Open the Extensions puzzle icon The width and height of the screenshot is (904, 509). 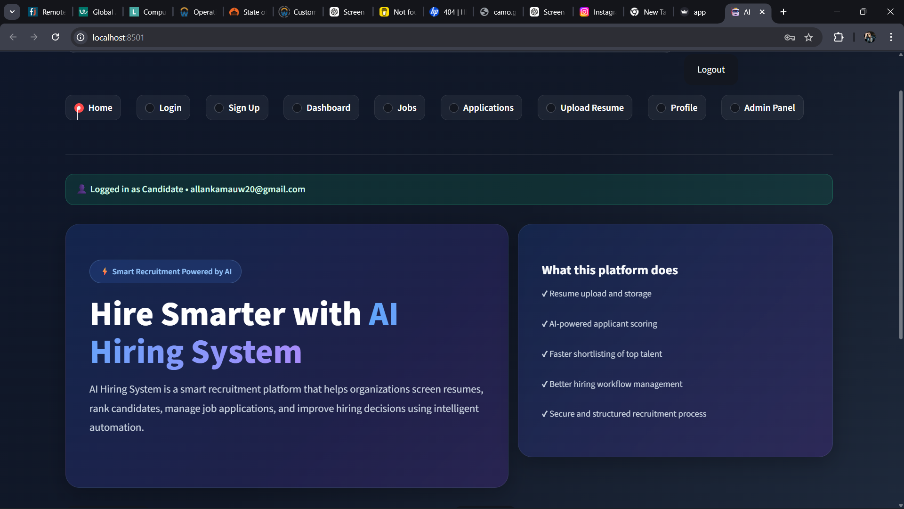coord(839,37)
